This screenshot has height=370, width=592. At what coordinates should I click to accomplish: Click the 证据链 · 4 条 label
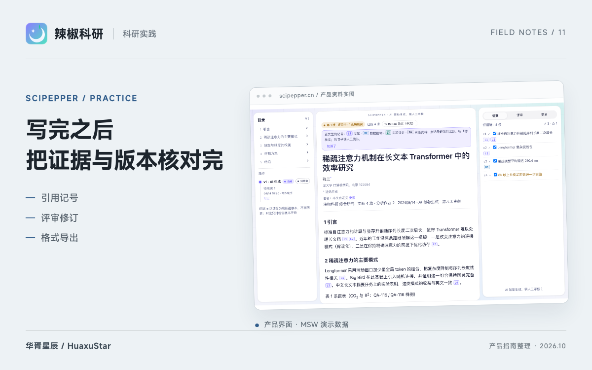click(x=492, y=125)
